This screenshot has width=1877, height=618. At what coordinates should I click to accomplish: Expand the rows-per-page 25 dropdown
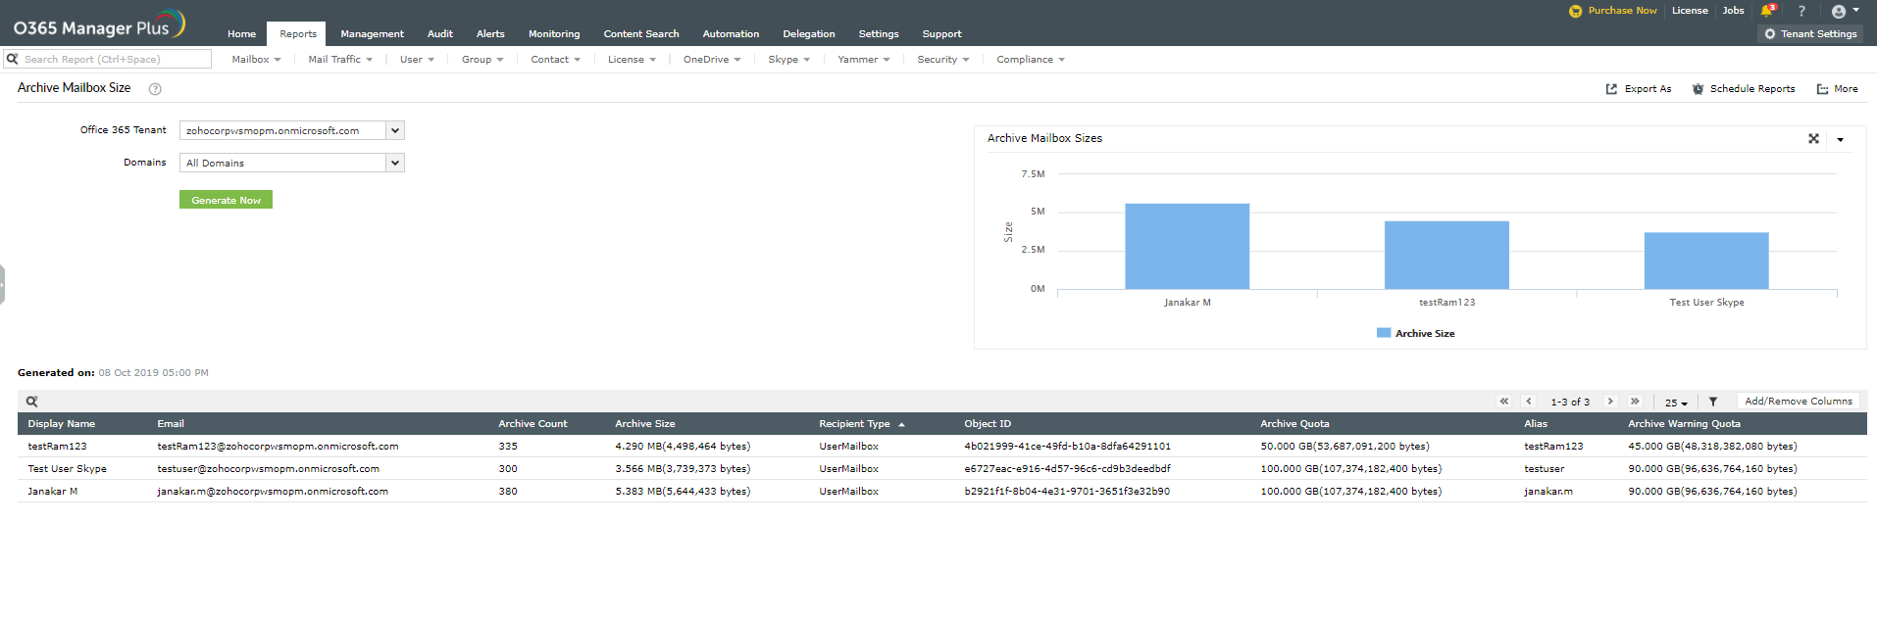click(x=1676, y=403)
